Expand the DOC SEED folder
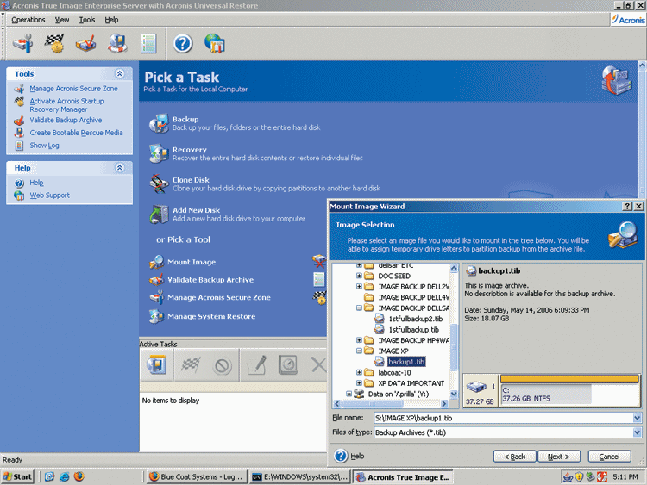Image resolution: width=647 pixels, height=485 pixels. click(x=359, y=276)
